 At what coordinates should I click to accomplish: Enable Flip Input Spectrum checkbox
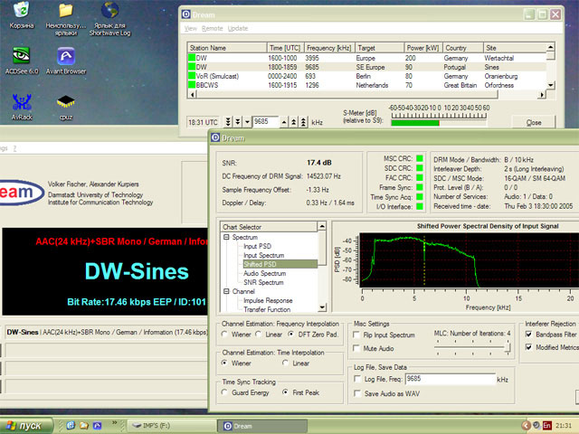tap(356, 335)
